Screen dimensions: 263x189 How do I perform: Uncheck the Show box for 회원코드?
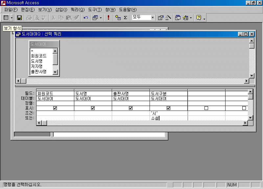[x=55, y=108]
